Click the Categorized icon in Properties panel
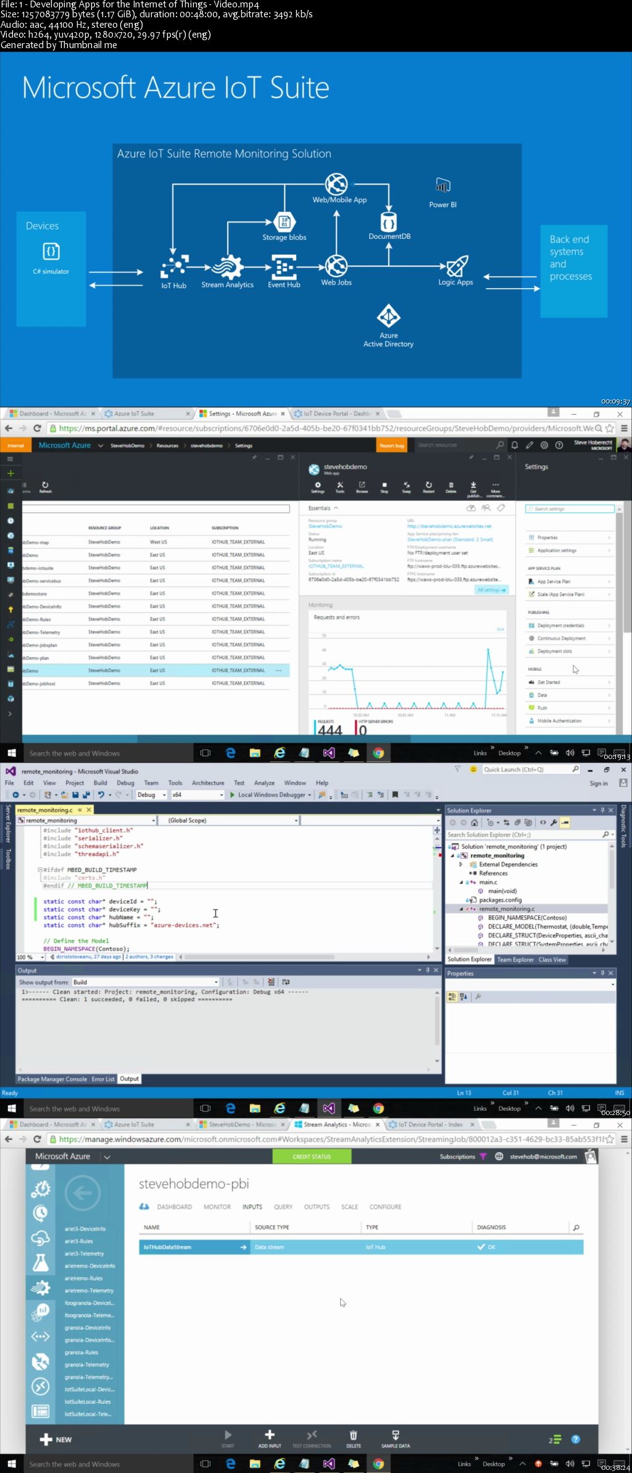The height and width of the screenshot is (1473, 632). [x=452, y=996]
